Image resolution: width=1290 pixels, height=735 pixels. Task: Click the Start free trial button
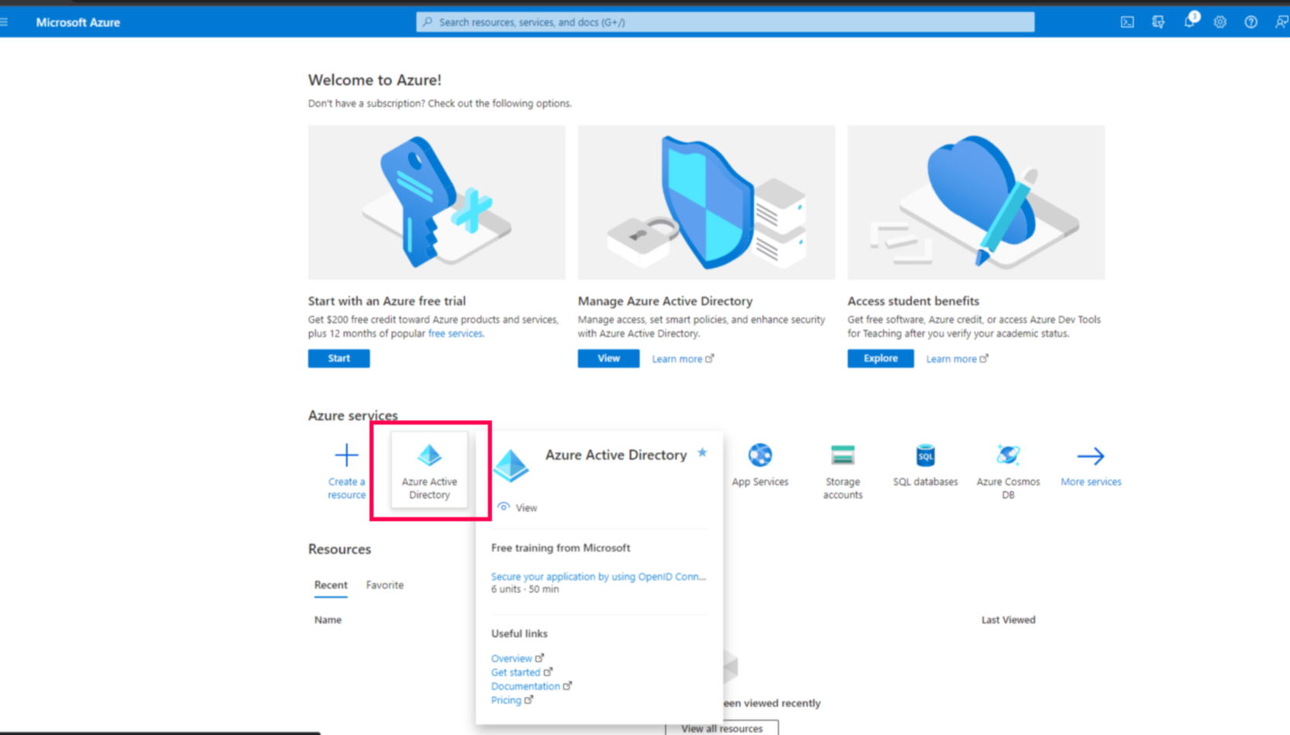pos(339,358)
